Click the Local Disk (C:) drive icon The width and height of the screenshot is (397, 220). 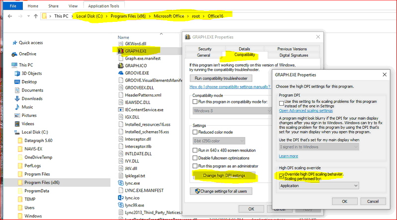(17, 132)
